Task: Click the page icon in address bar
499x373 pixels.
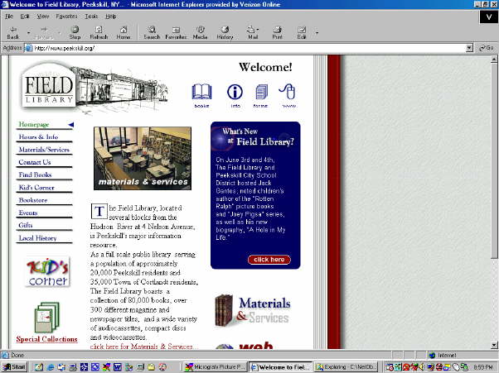Action: coord(29,48)
